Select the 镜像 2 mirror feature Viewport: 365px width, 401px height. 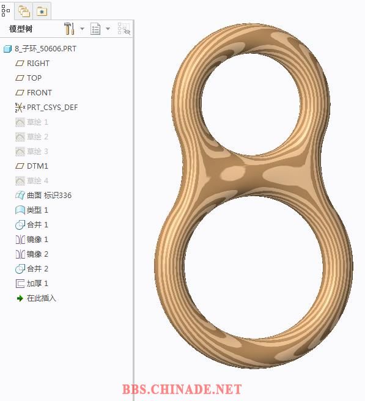(x=37, y=254)
